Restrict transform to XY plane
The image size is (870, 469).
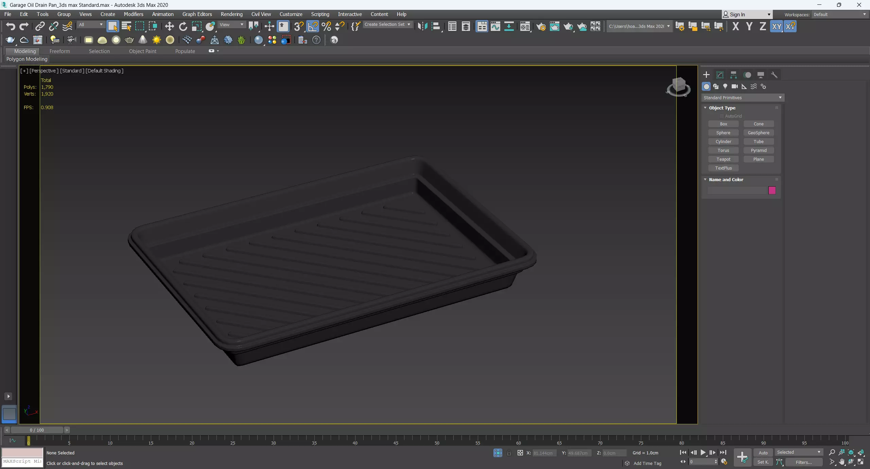777,27
